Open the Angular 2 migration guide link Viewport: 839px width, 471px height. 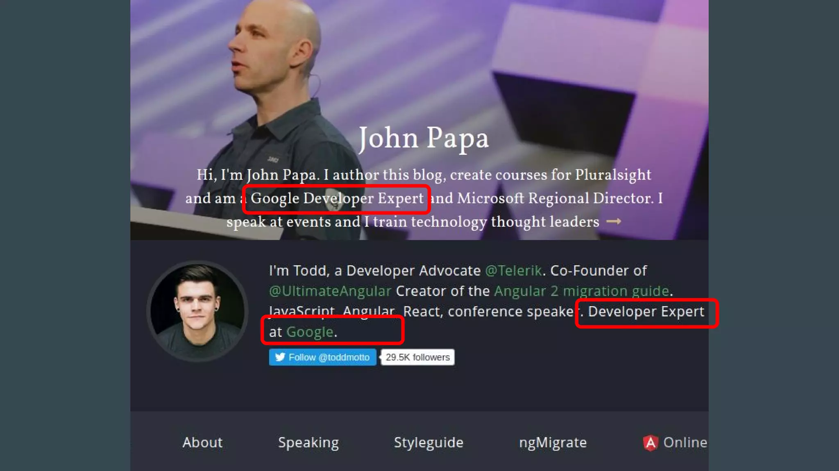point(582,291)
